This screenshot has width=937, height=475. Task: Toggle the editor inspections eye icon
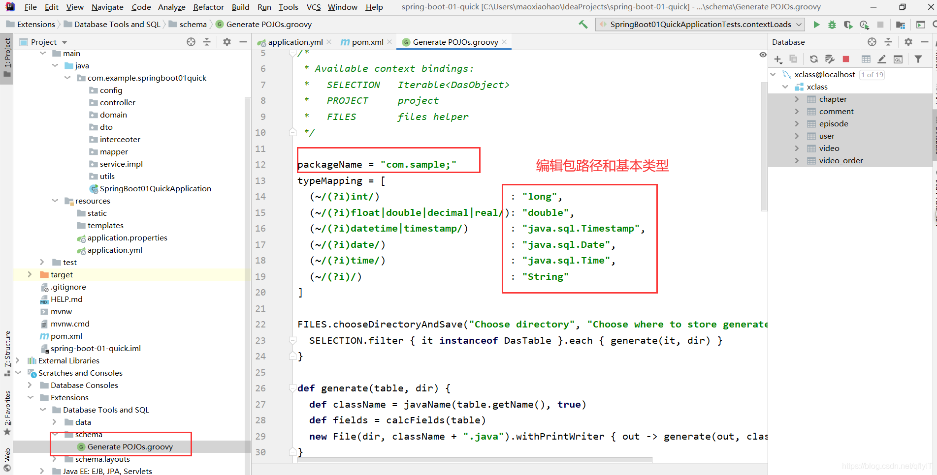[763, 55]
